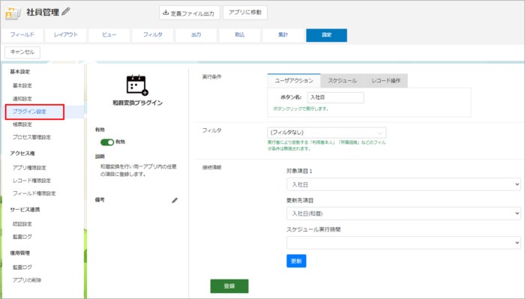The width and height of the screenshot is (525, 299).
Task: Open the empty スケジュール実行時間 dropdown
Action: click(x=403, y=243)
